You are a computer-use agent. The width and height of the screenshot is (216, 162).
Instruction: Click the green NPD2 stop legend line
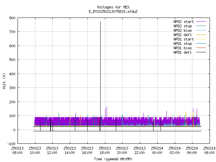pos(201,26)
